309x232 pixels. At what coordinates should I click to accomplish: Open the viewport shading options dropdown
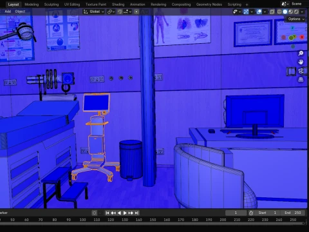[x=302, y=12]
